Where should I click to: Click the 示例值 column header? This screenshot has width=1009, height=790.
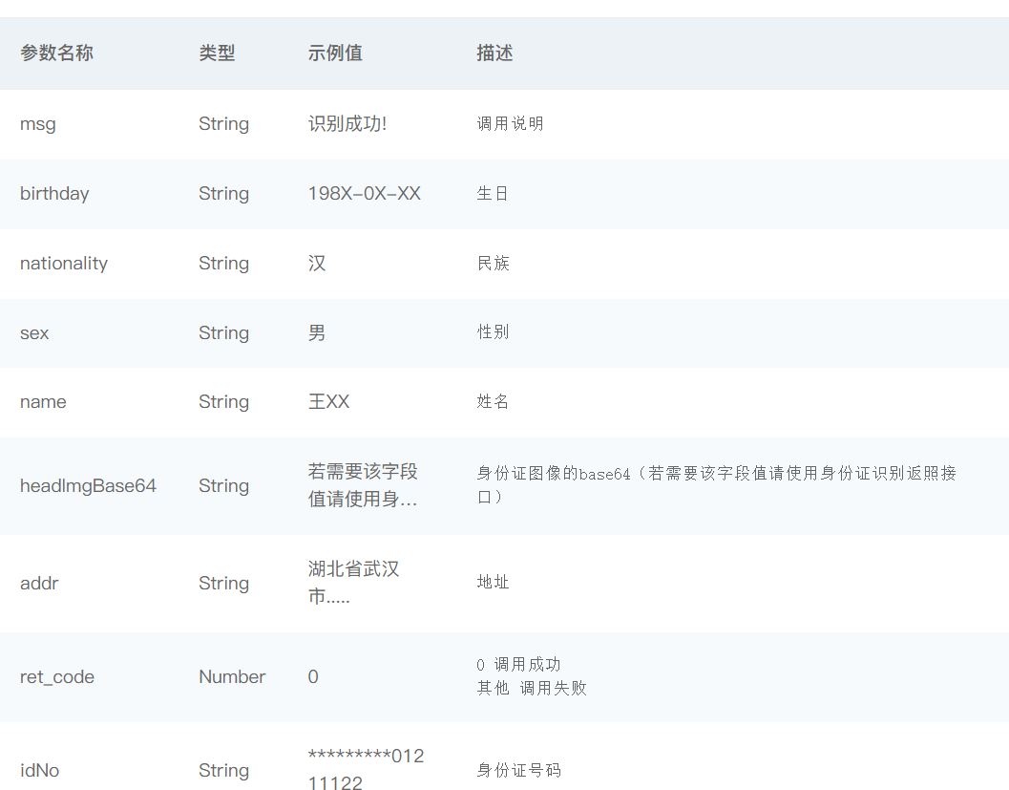click(335, 53)
